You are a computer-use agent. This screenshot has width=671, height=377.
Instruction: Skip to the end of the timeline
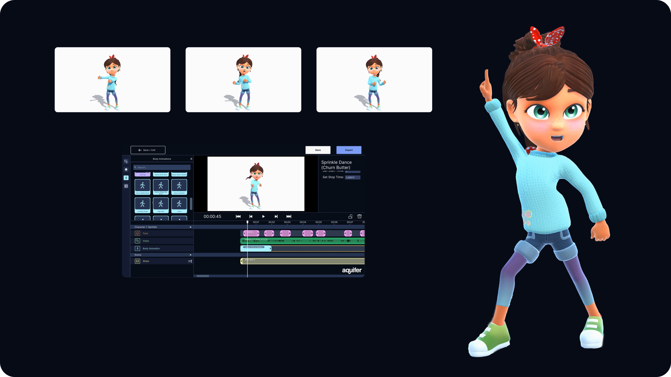click(289, 216)
